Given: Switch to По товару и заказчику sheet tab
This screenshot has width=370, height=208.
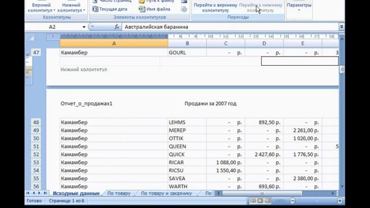Looking at the screenshot, I should pyautogui.click(x=166, y=194).
